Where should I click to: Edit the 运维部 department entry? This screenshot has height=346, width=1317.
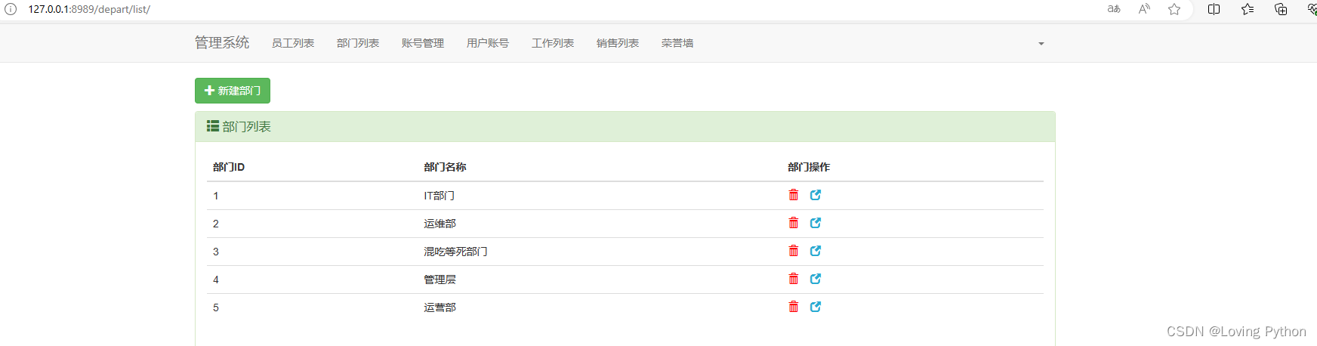(816, 223)
